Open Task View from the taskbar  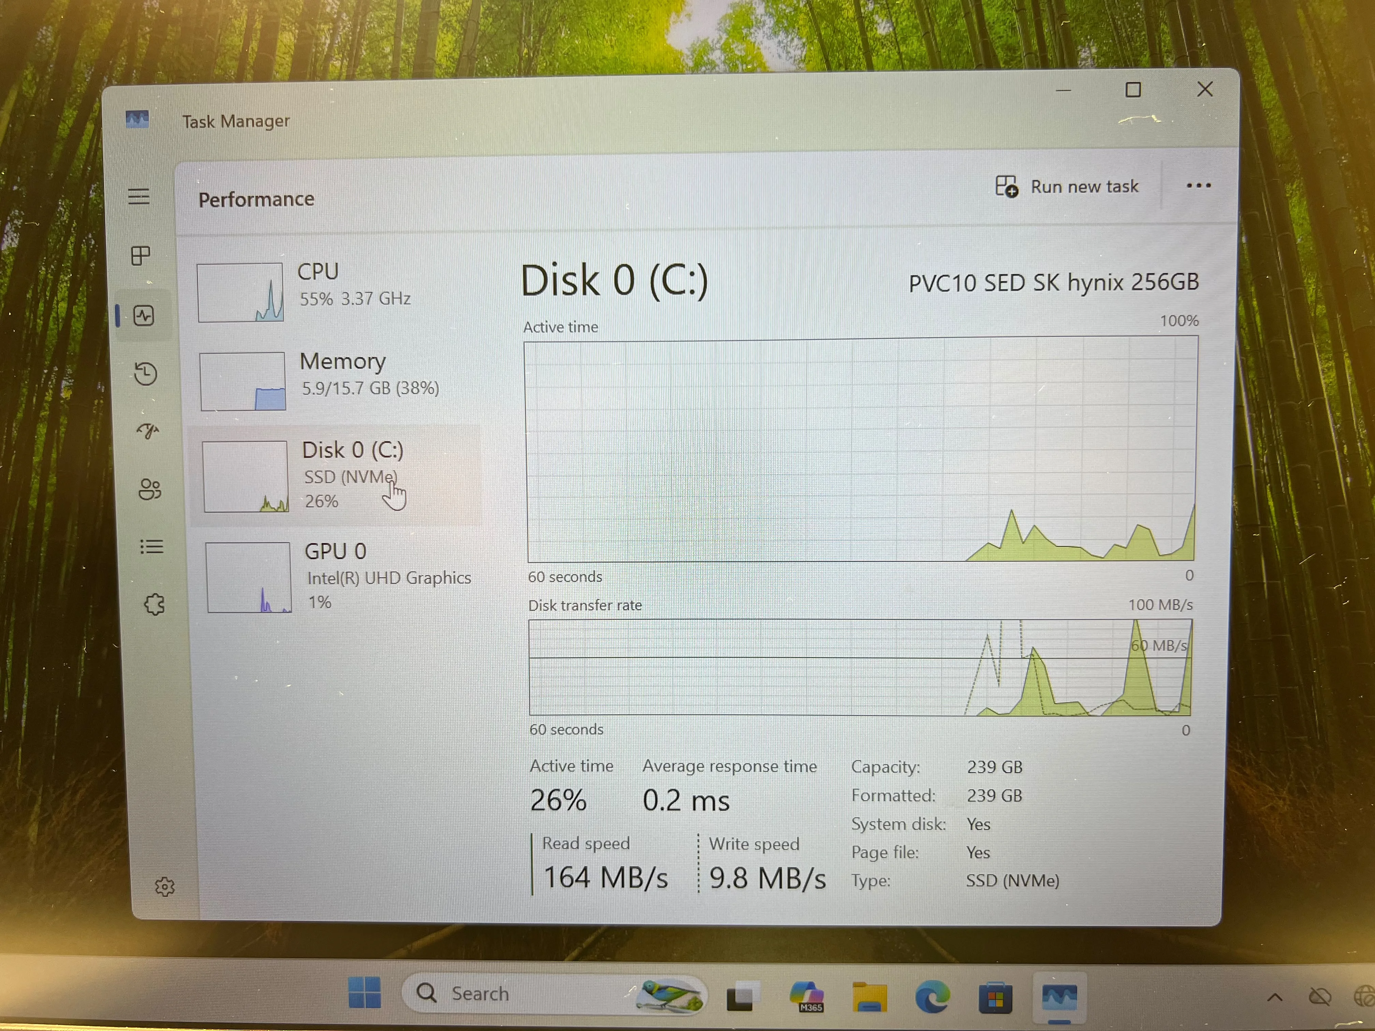tap(743, 996)
